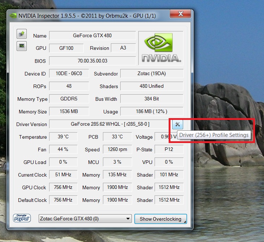264x242 pixels.
Task: Click the Default Clock label
Action: 33,200
